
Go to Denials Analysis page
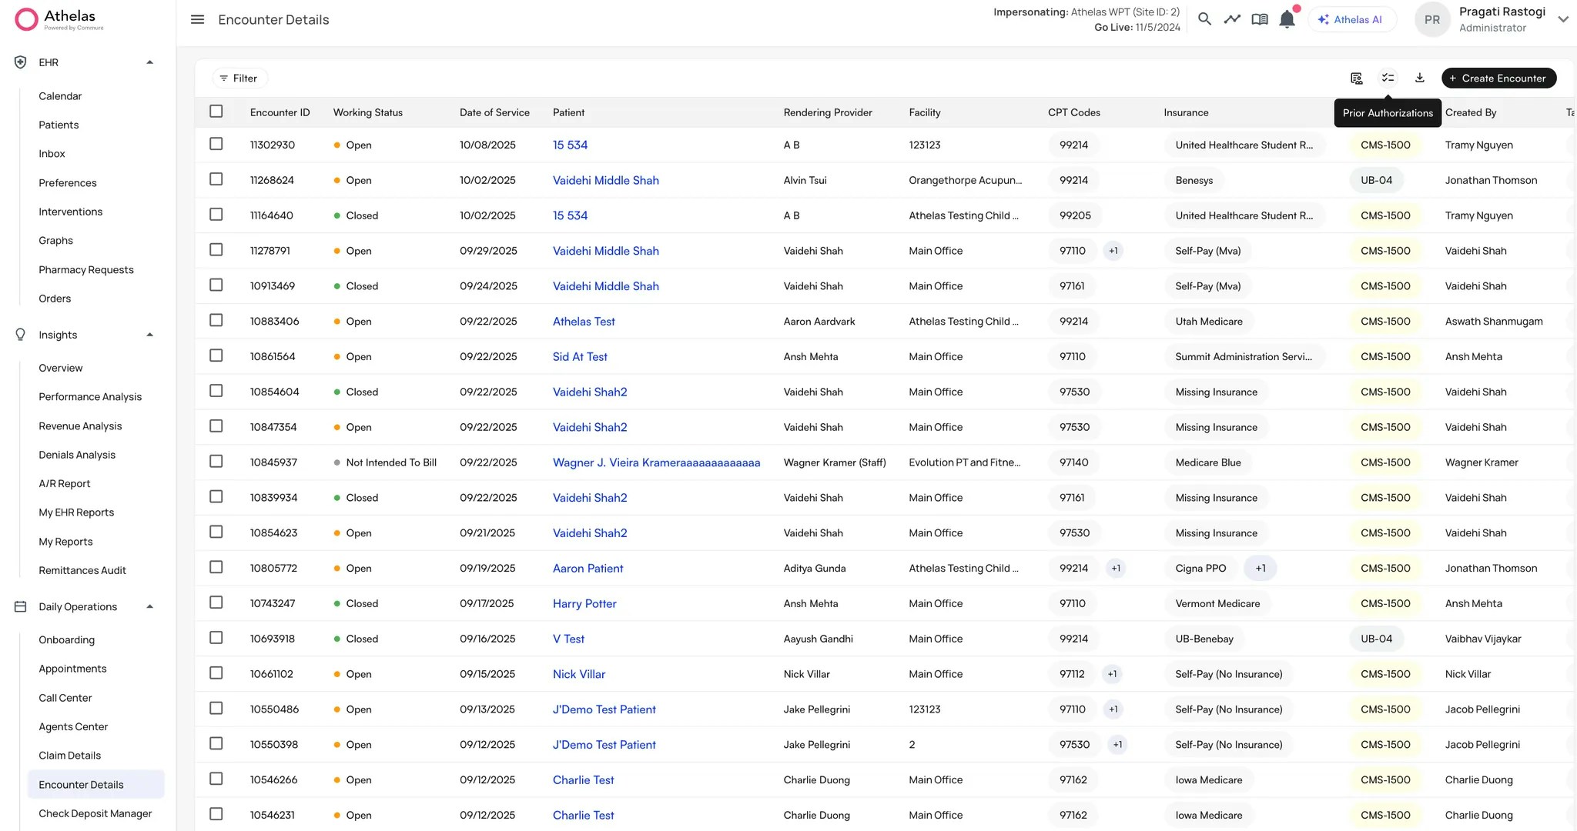(x=77, y=455)
